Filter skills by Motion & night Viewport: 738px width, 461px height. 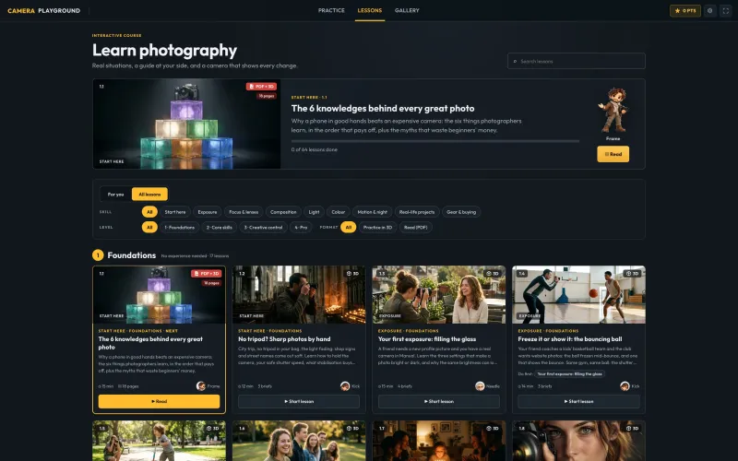373,212
